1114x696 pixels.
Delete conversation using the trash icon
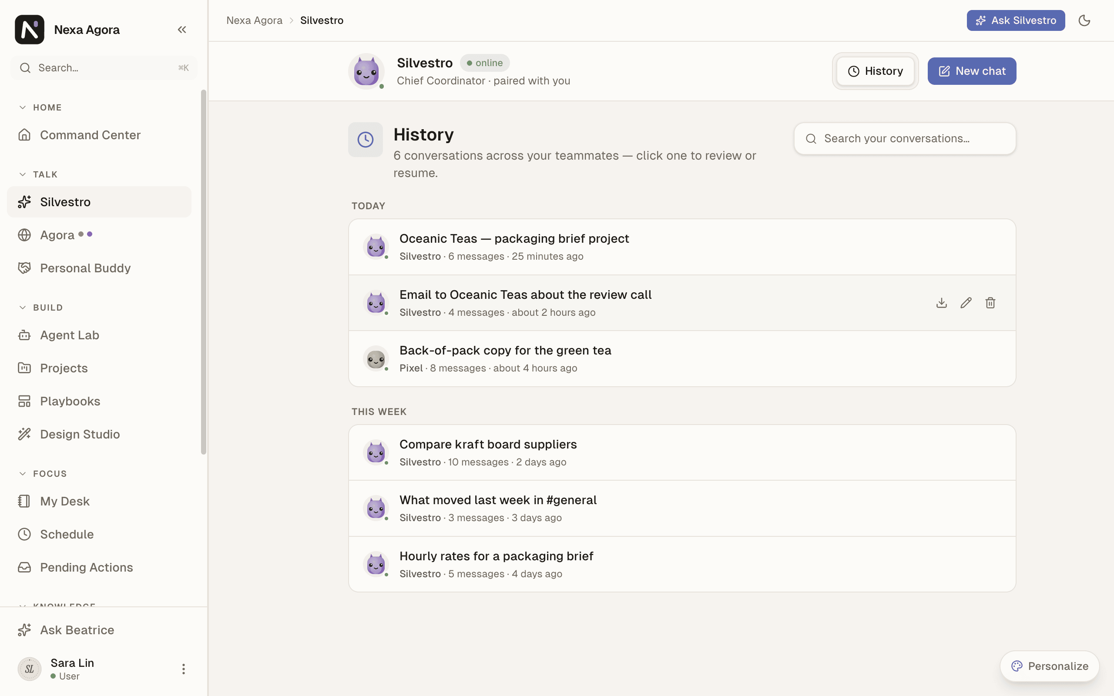click(990, 302)
